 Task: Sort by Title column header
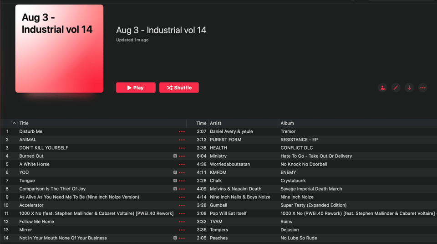pos(24,123)
